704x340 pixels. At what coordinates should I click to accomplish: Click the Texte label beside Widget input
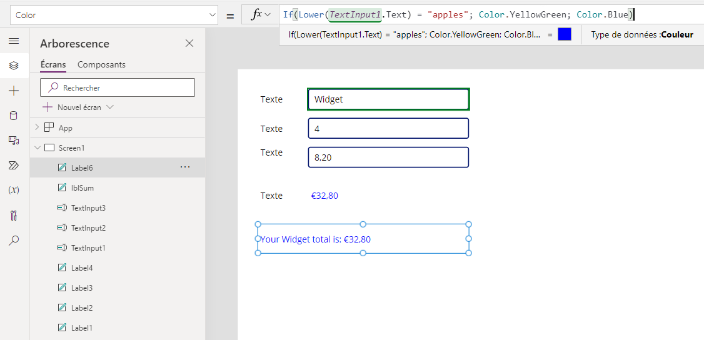271,99
